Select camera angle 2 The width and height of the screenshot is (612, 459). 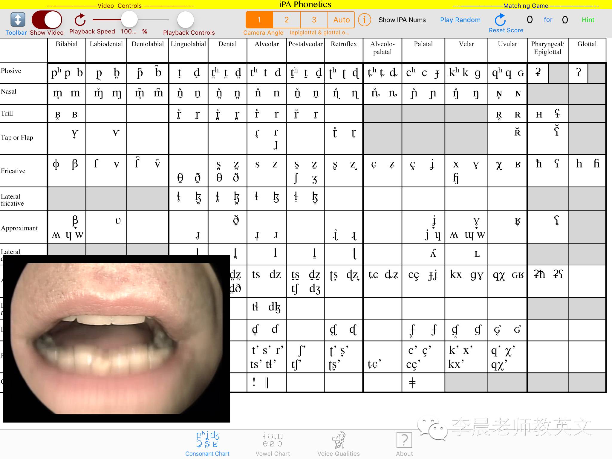pos(287,20)
